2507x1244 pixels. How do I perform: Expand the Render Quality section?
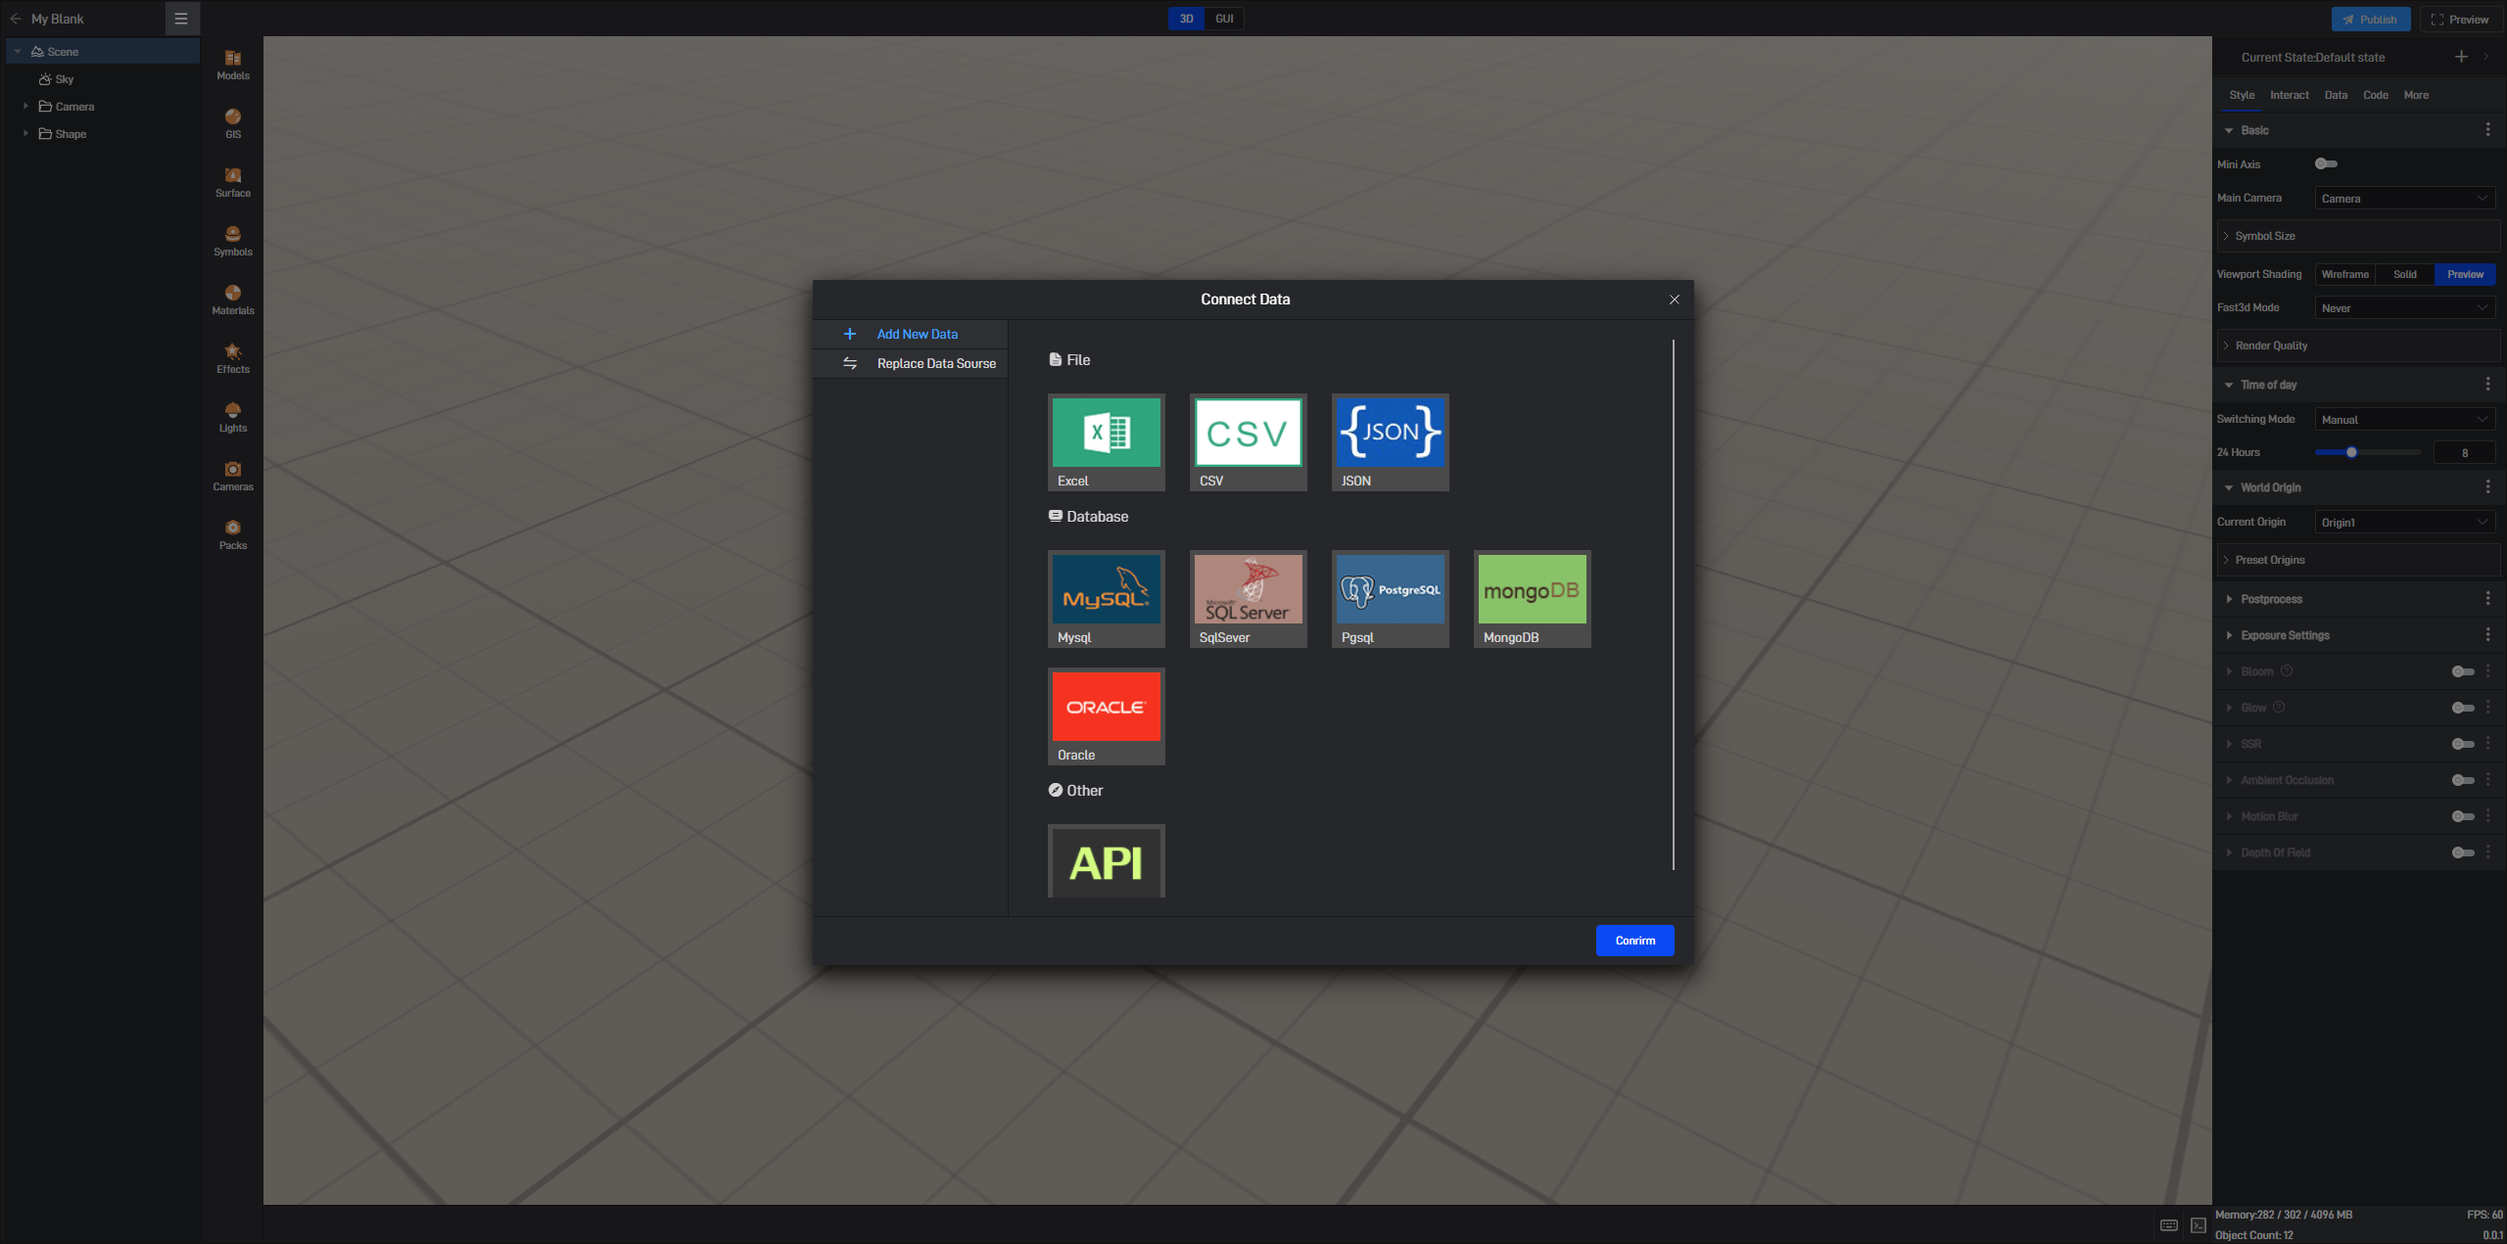pyautogui.click(x=2358, y=346)
